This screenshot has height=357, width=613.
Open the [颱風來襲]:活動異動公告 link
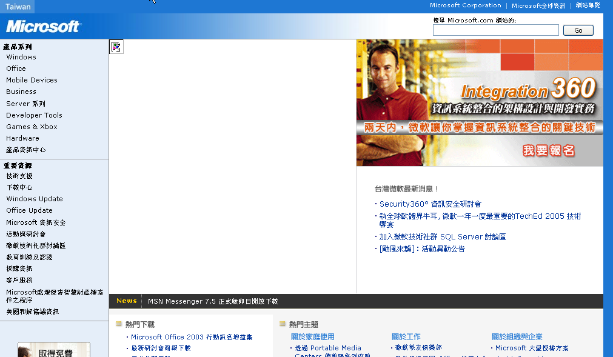pos(422,249)
